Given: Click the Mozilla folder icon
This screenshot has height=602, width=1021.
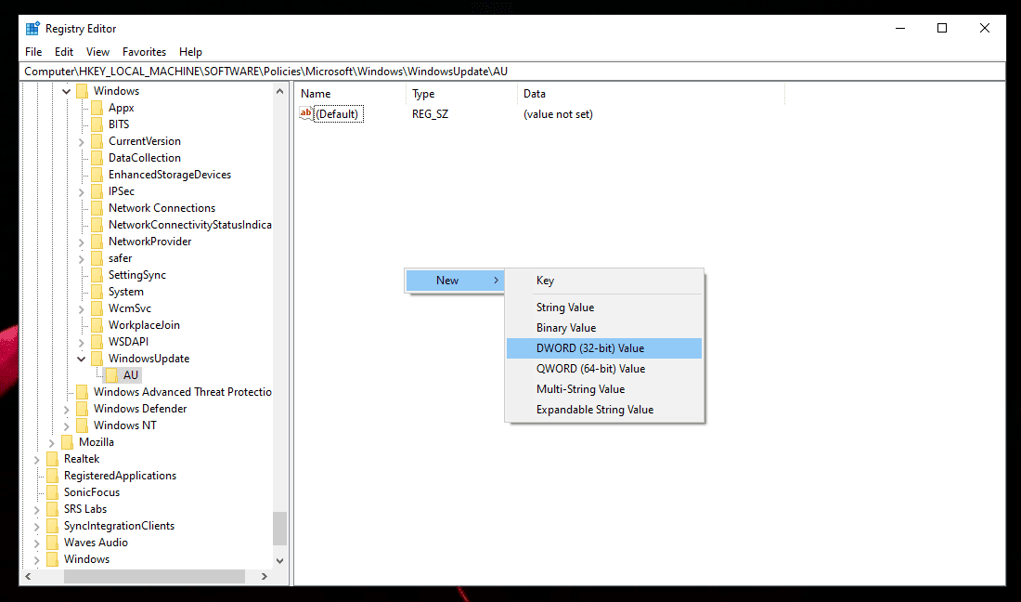Looking at the screenshot, I should [x=67, y=442].
